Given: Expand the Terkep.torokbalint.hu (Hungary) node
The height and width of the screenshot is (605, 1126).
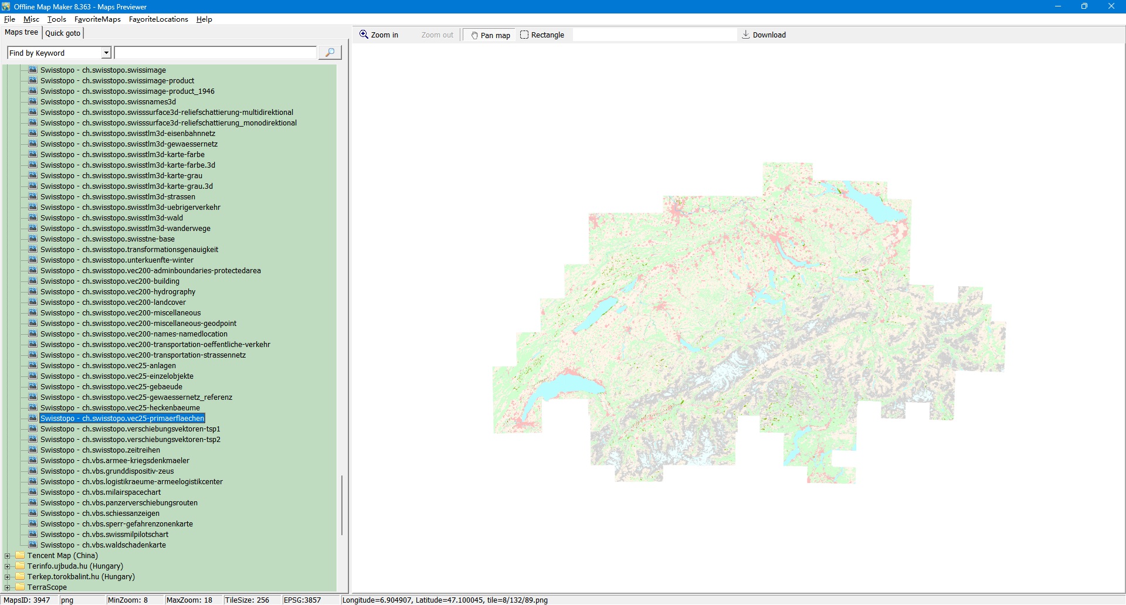Looking at the screenshot, I should click(x=7, y=577).
